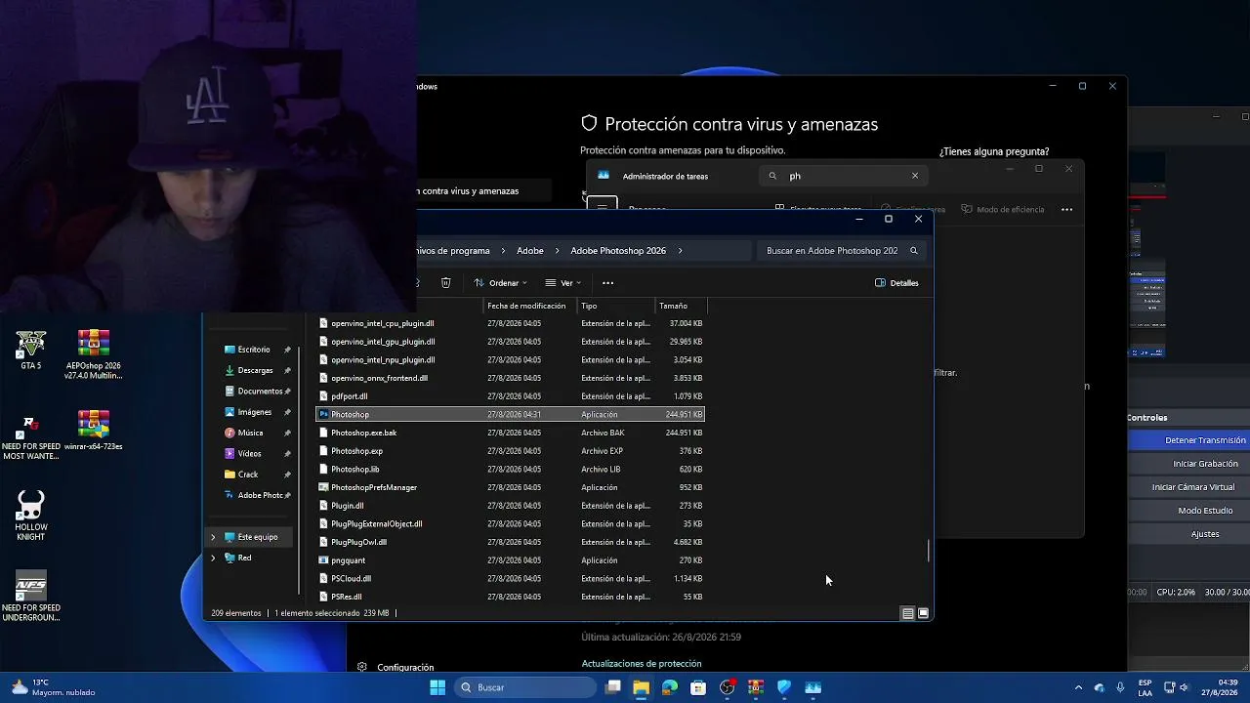This screenshot has height=703, width=1250.
Task: Toggle the Detalles pane in Explorer
Action: pyautogui.click(x=896, y=283)
